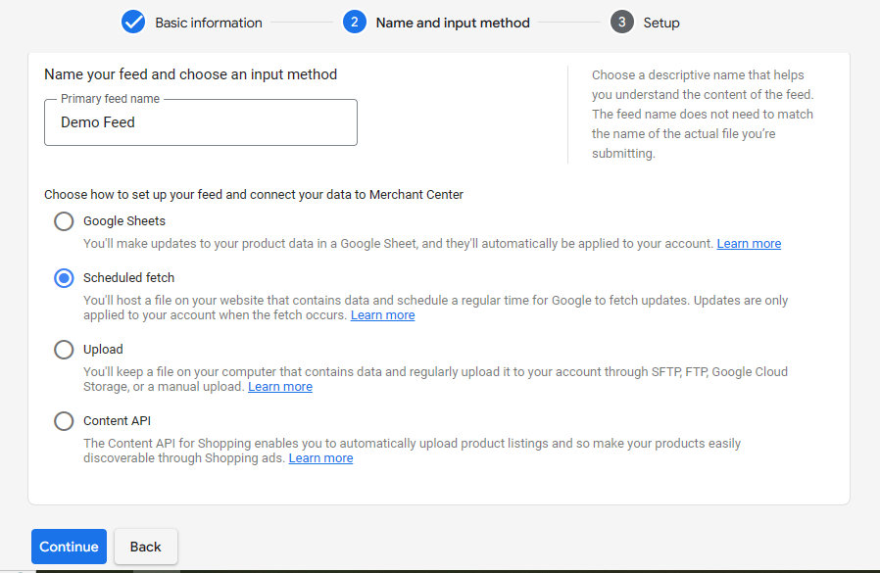Pick the Upload radio button
This screenshot has height=573, width=880.
pos(64,350)
